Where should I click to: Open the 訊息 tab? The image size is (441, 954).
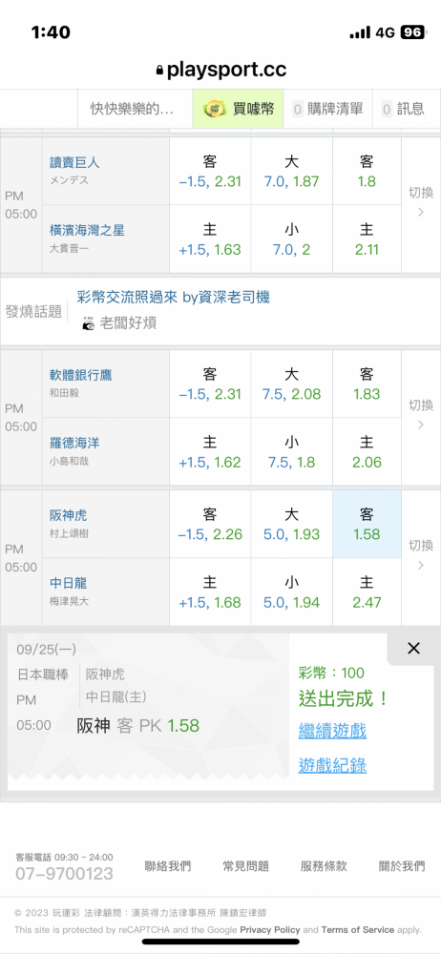[x=403, y=109]
